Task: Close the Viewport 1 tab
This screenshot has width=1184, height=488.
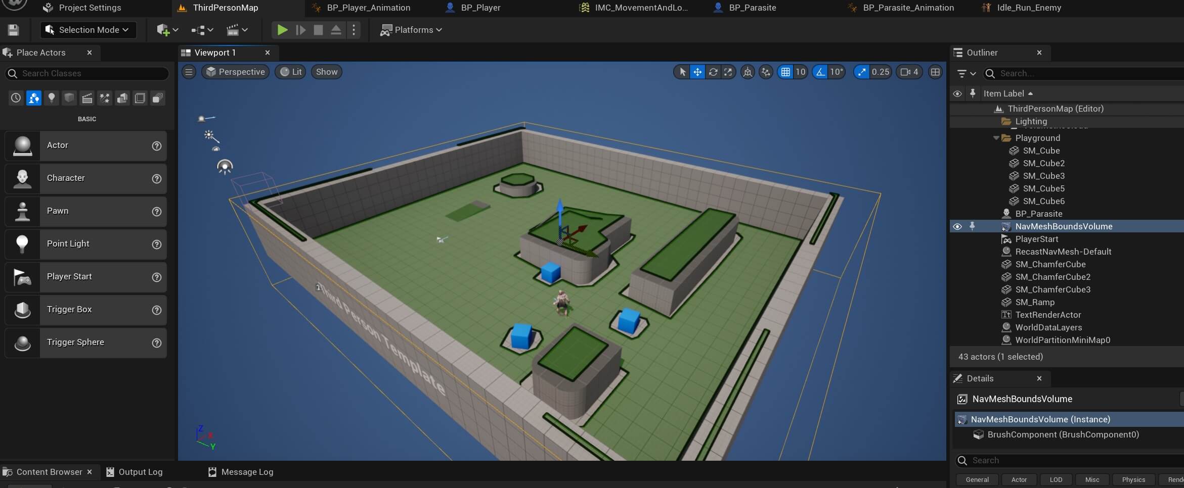Action: point(268,53)
